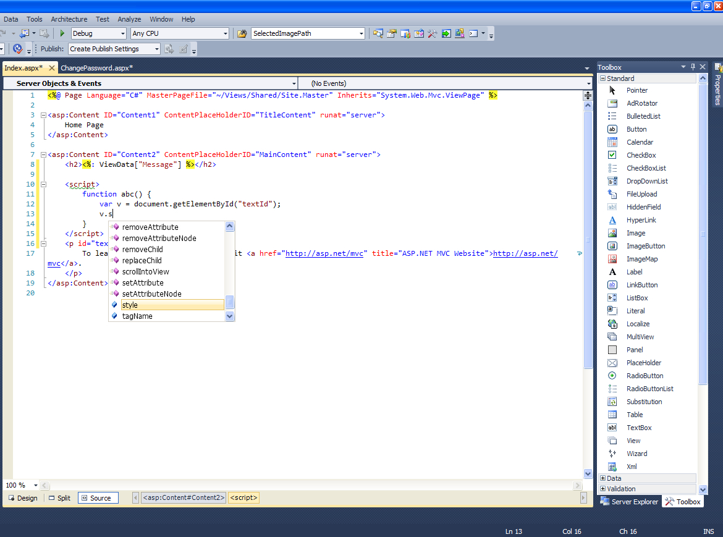Select the script breadcrumb tag
The height and width of the screenshot is (537, 723).
coord(243,498)
